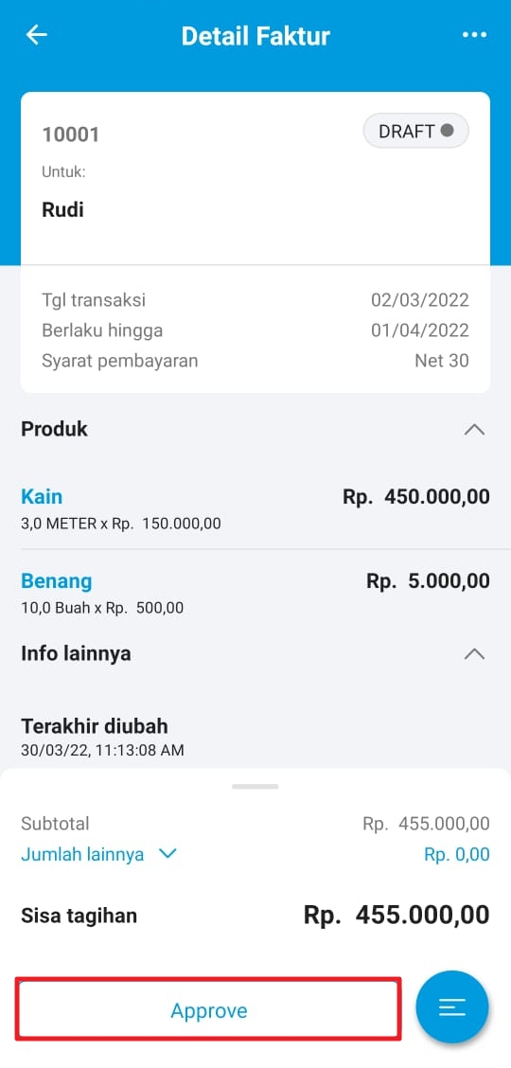
Task: Tap the Terakhir diubah timestamp
Action: [x=102, y=751]
